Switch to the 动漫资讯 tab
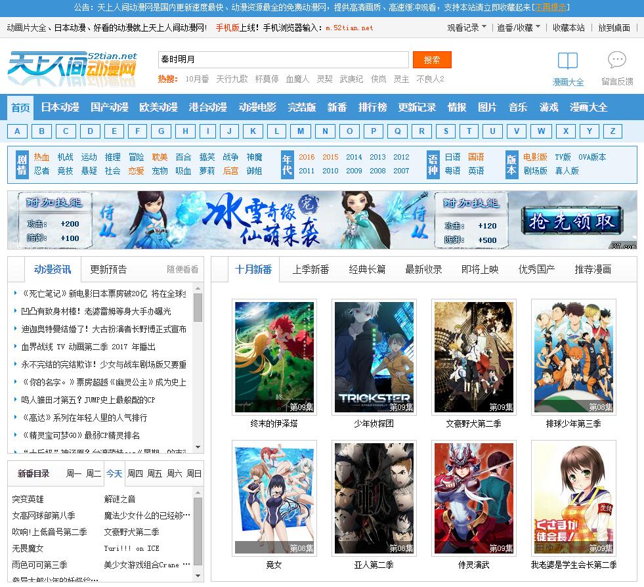The image size is (644, 587). tap(53, 269)
